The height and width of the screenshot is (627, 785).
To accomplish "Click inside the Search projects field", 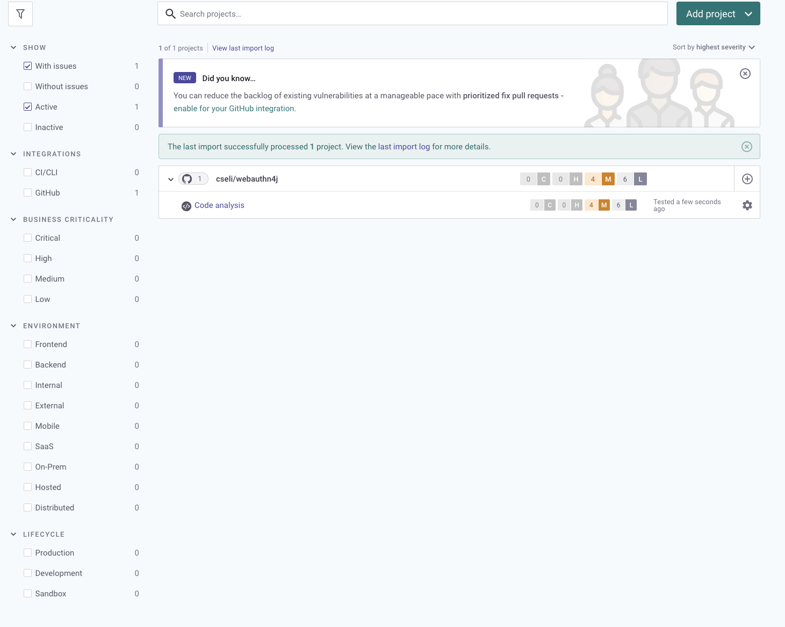I will pyautogui.click(x=376, y=13).
